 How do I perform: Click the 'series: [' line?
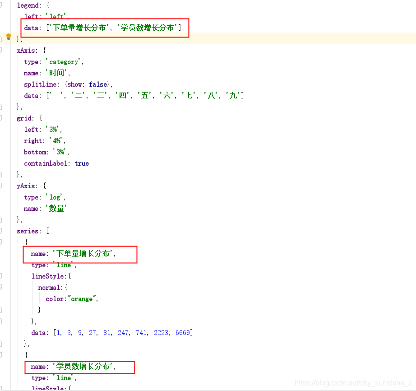point(33,231)
